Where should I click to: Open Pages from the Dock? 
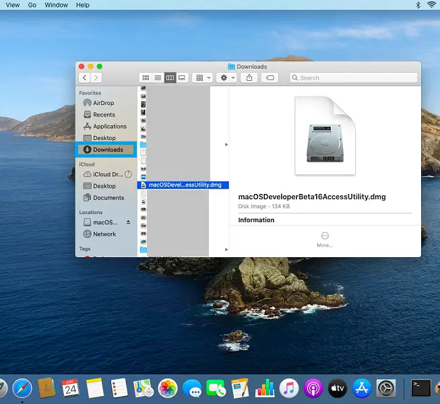pyautogui.click(x=240, y=389)
